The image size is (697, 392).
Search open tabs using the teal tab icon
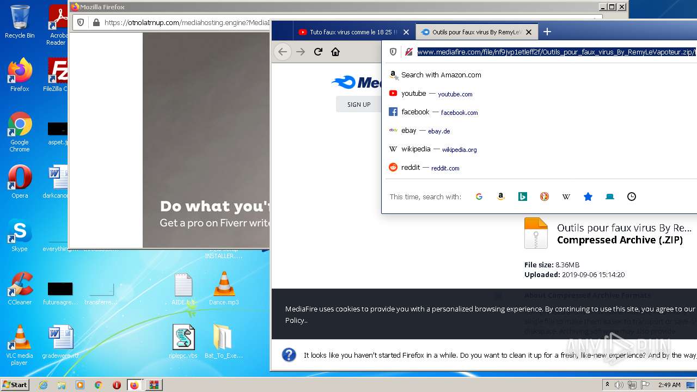pos(610,197)
